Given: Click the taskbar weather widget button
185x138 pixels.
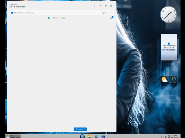Looking at the screenshot, I should (x=13, y=136).
